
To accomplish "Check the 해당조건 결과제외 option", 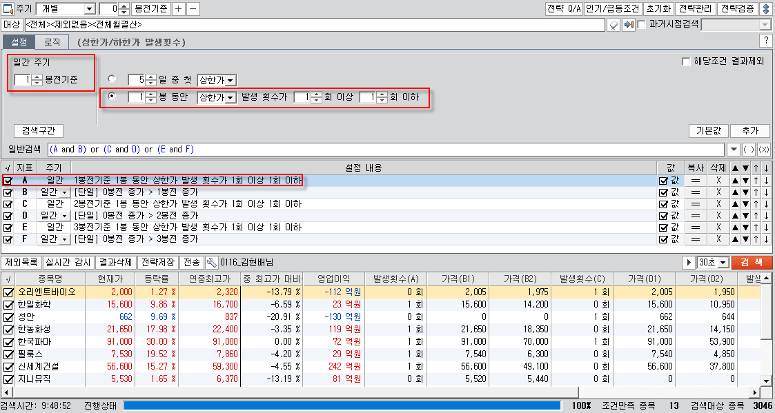I will (x=686, y=61).
